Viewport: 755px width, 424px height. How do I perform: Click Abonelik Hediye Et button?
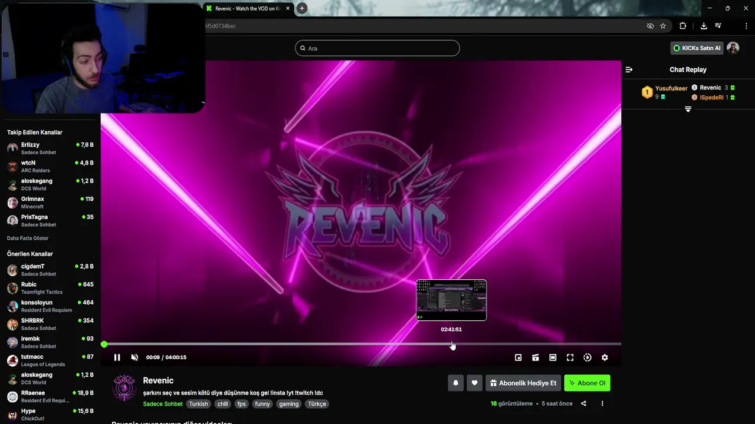tap(523, 383)
